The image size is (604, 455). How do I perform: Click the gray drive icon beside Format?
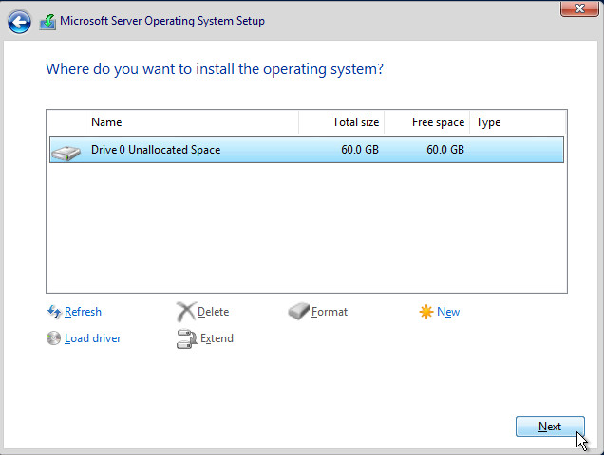click(x=298, y=312)
